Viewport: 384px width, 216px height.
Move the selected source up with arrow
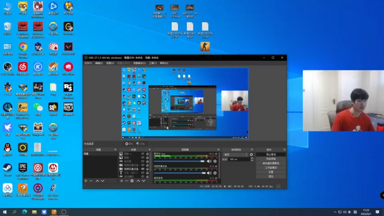(x=138, y=181)
